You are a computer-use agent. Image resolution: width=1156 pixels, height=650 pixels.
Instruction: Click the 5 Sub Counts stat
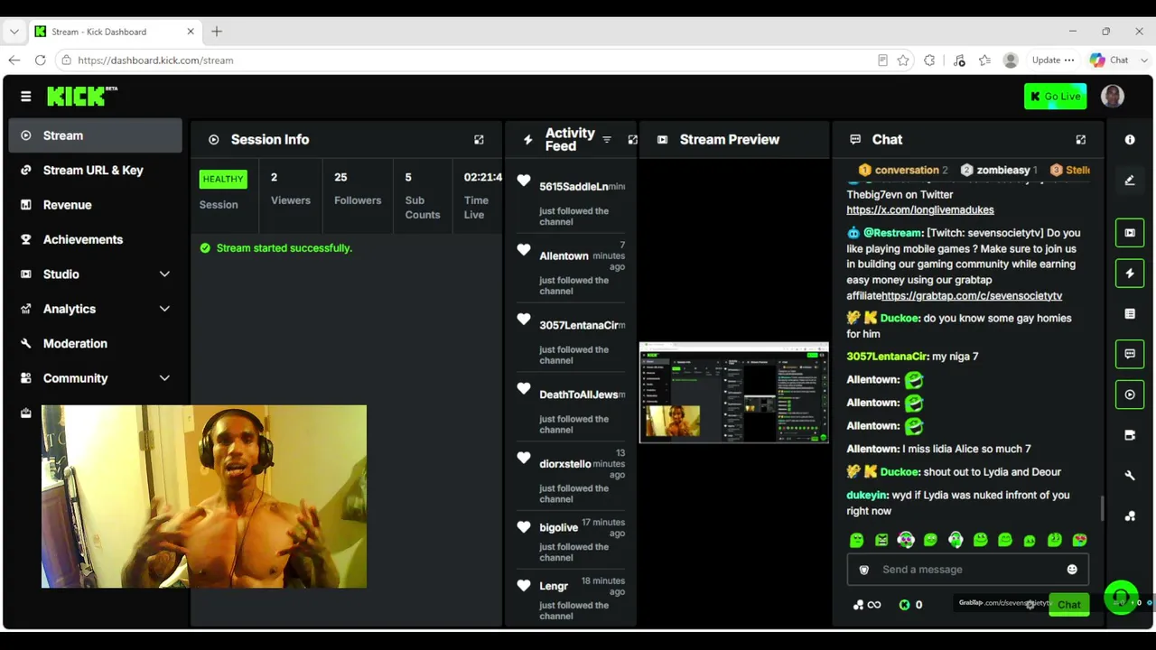(x=422, y=196)
